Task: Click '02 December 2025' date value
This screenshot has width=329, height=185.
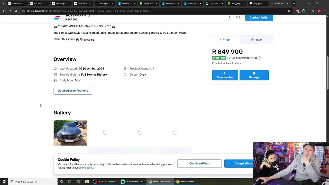Action: [92, 69]
